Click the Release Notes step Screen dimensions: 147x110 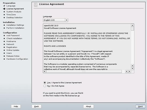pos(13,56)
